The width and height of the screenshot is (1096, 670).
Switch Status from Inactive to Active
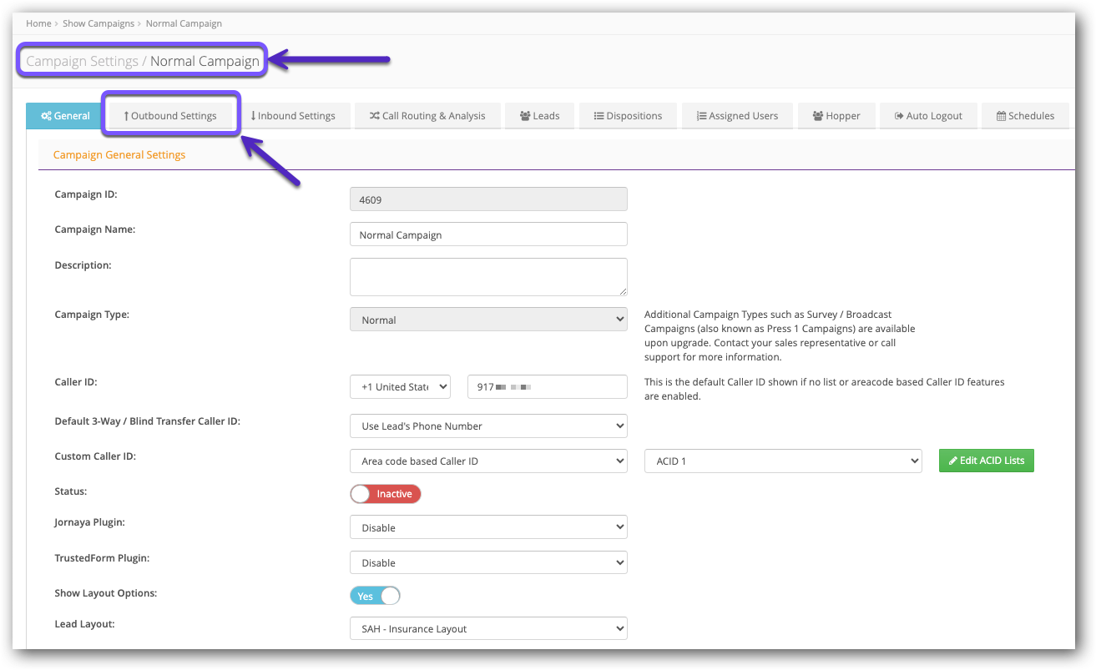pos(385,494)
